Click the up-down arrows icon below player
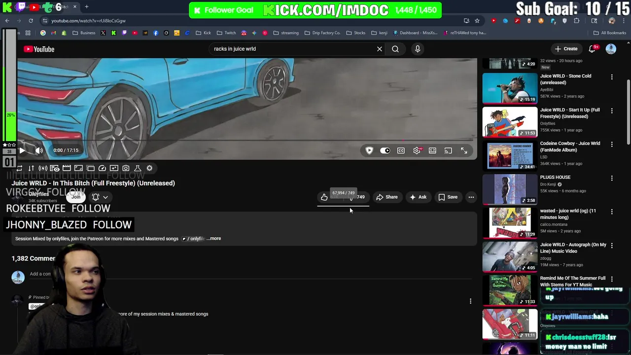631x355 pixels. tap(31, 168)
